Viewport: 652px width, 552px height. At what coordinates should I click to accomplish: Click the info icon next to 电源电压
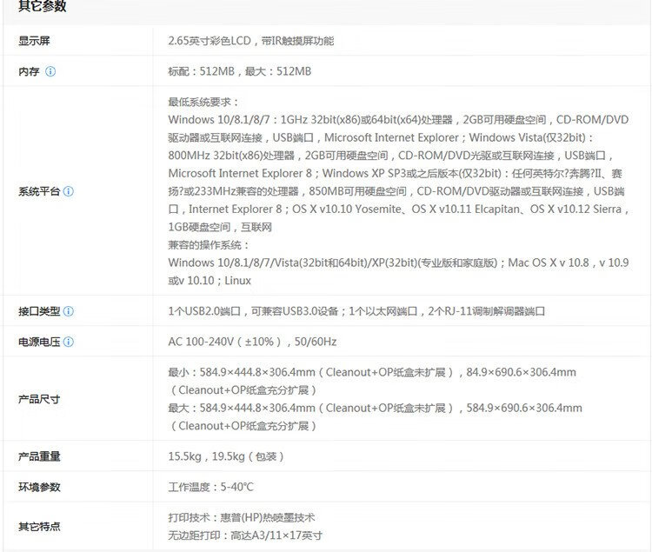tap(69, 342)
